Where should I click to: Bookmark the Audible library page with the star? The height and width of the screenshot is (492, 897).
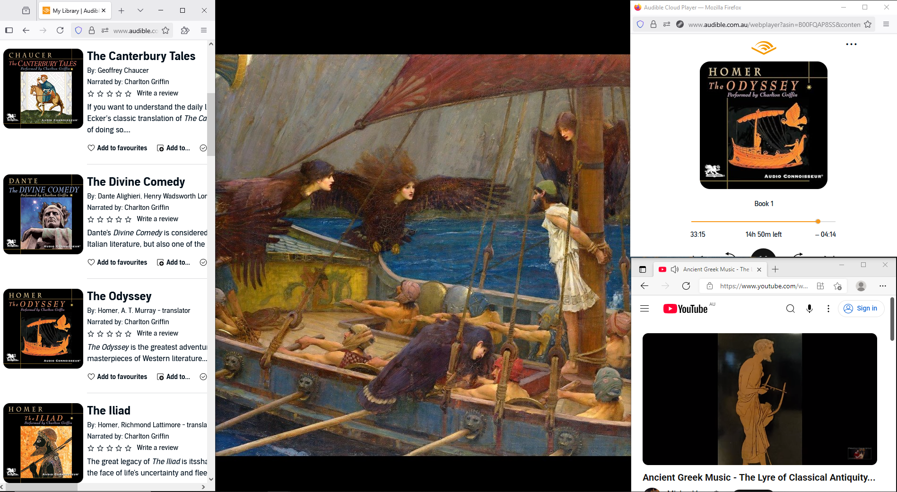coord(165,30)
